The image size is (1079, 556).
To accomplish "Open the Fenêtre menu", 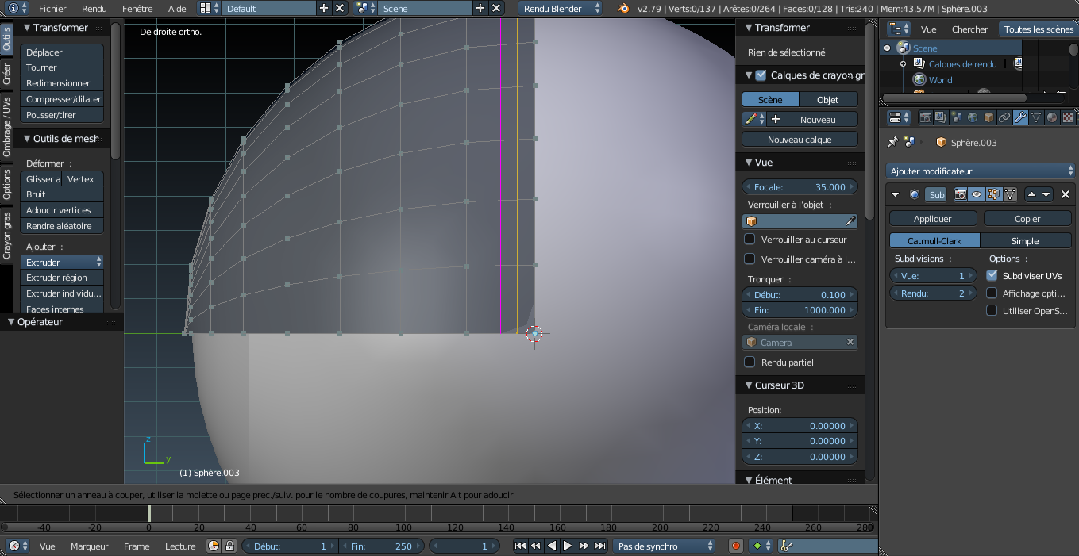I will [137, 9].
